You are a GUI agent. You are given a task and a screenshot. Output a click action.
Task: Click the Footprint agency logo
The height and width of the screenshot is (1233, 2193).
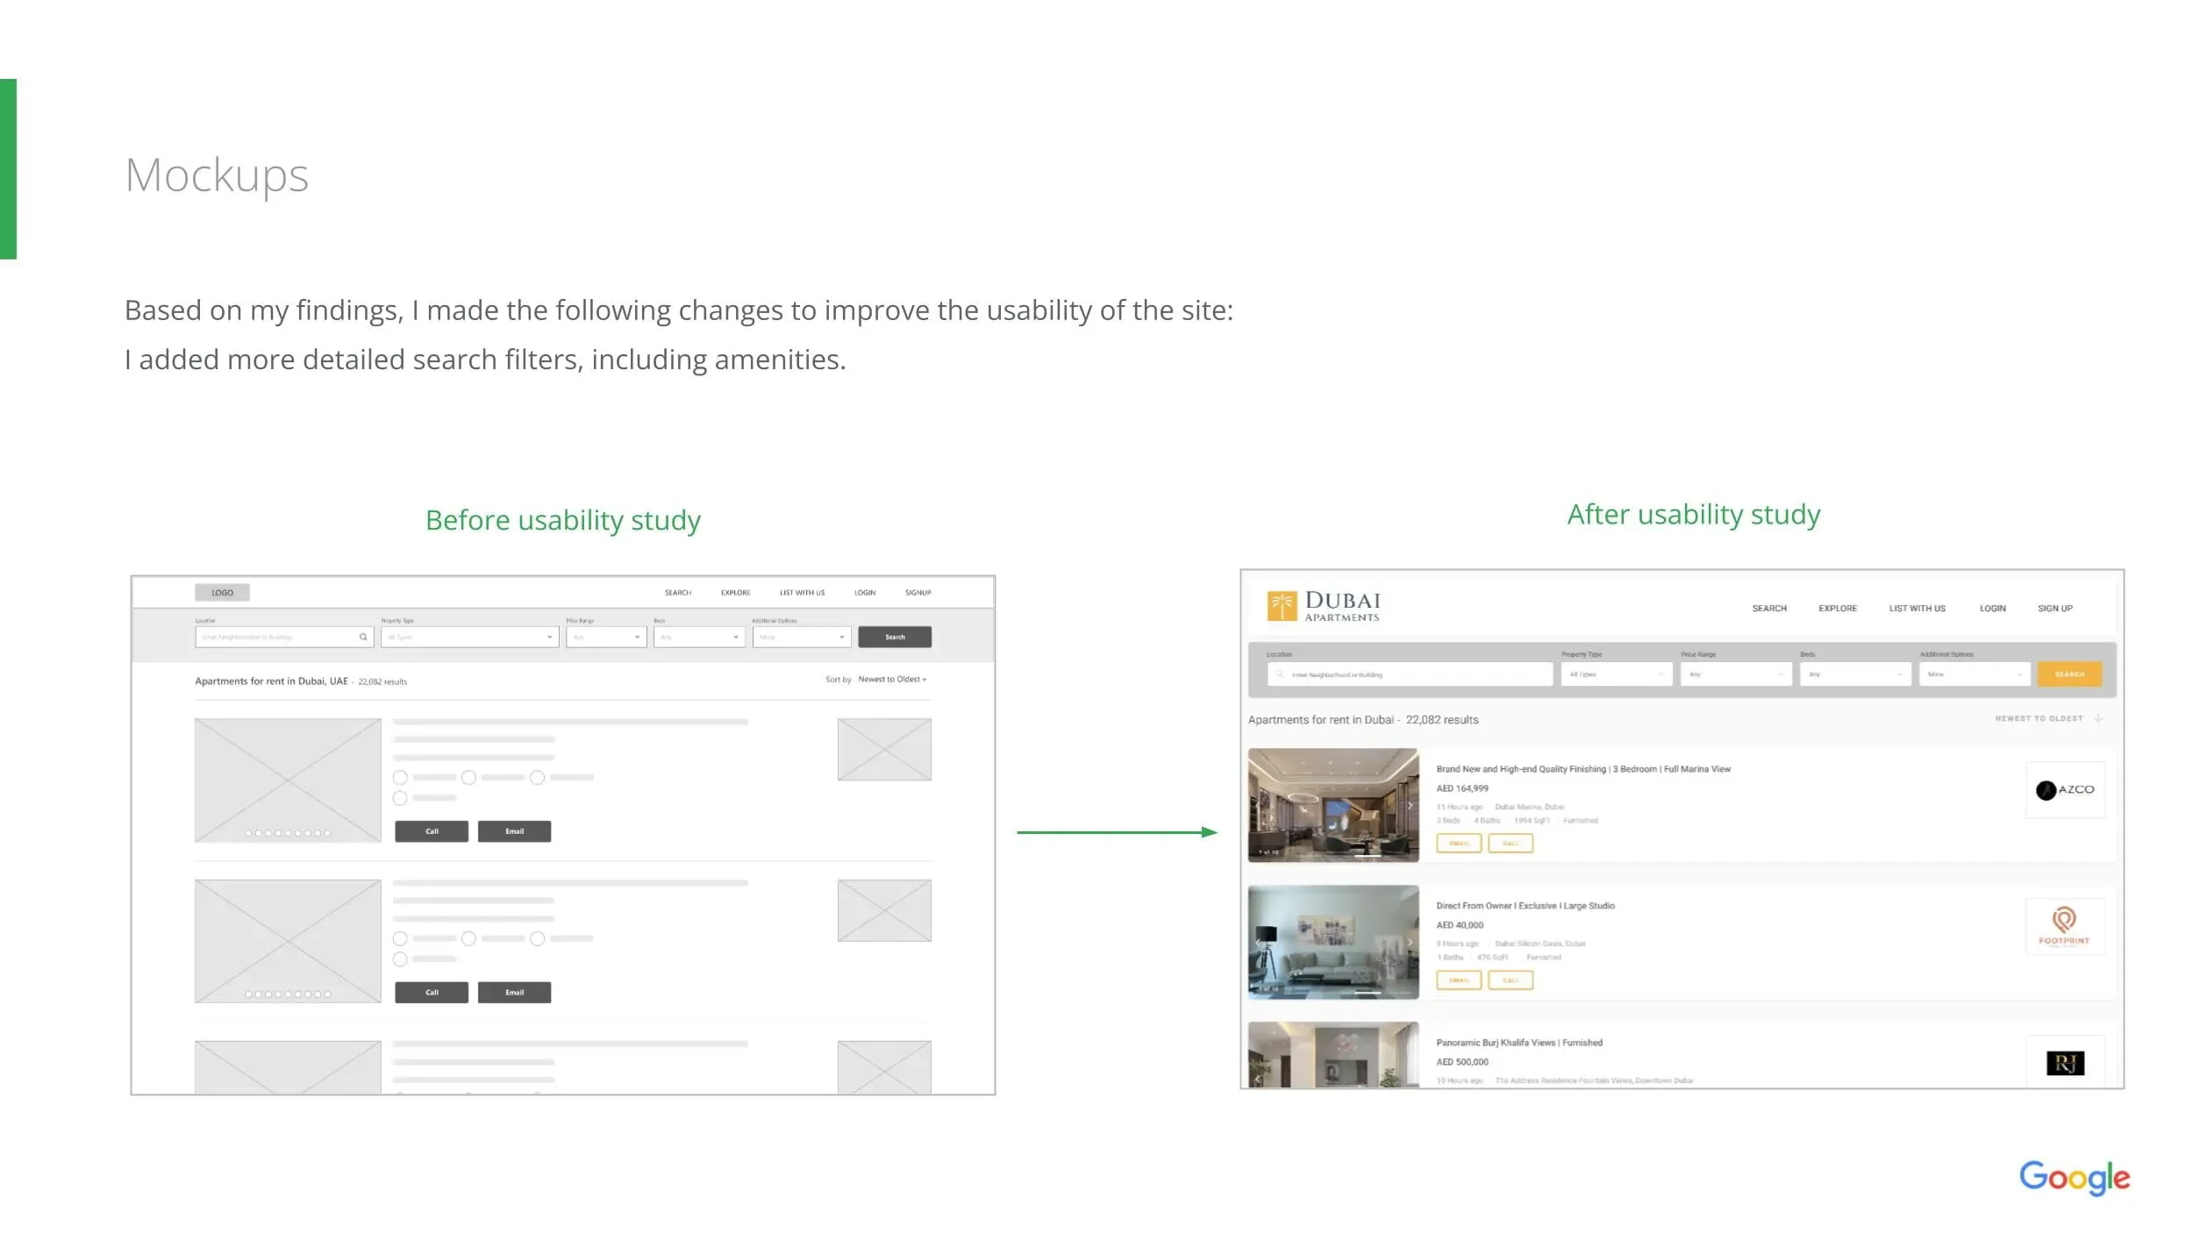[2064, 926]
